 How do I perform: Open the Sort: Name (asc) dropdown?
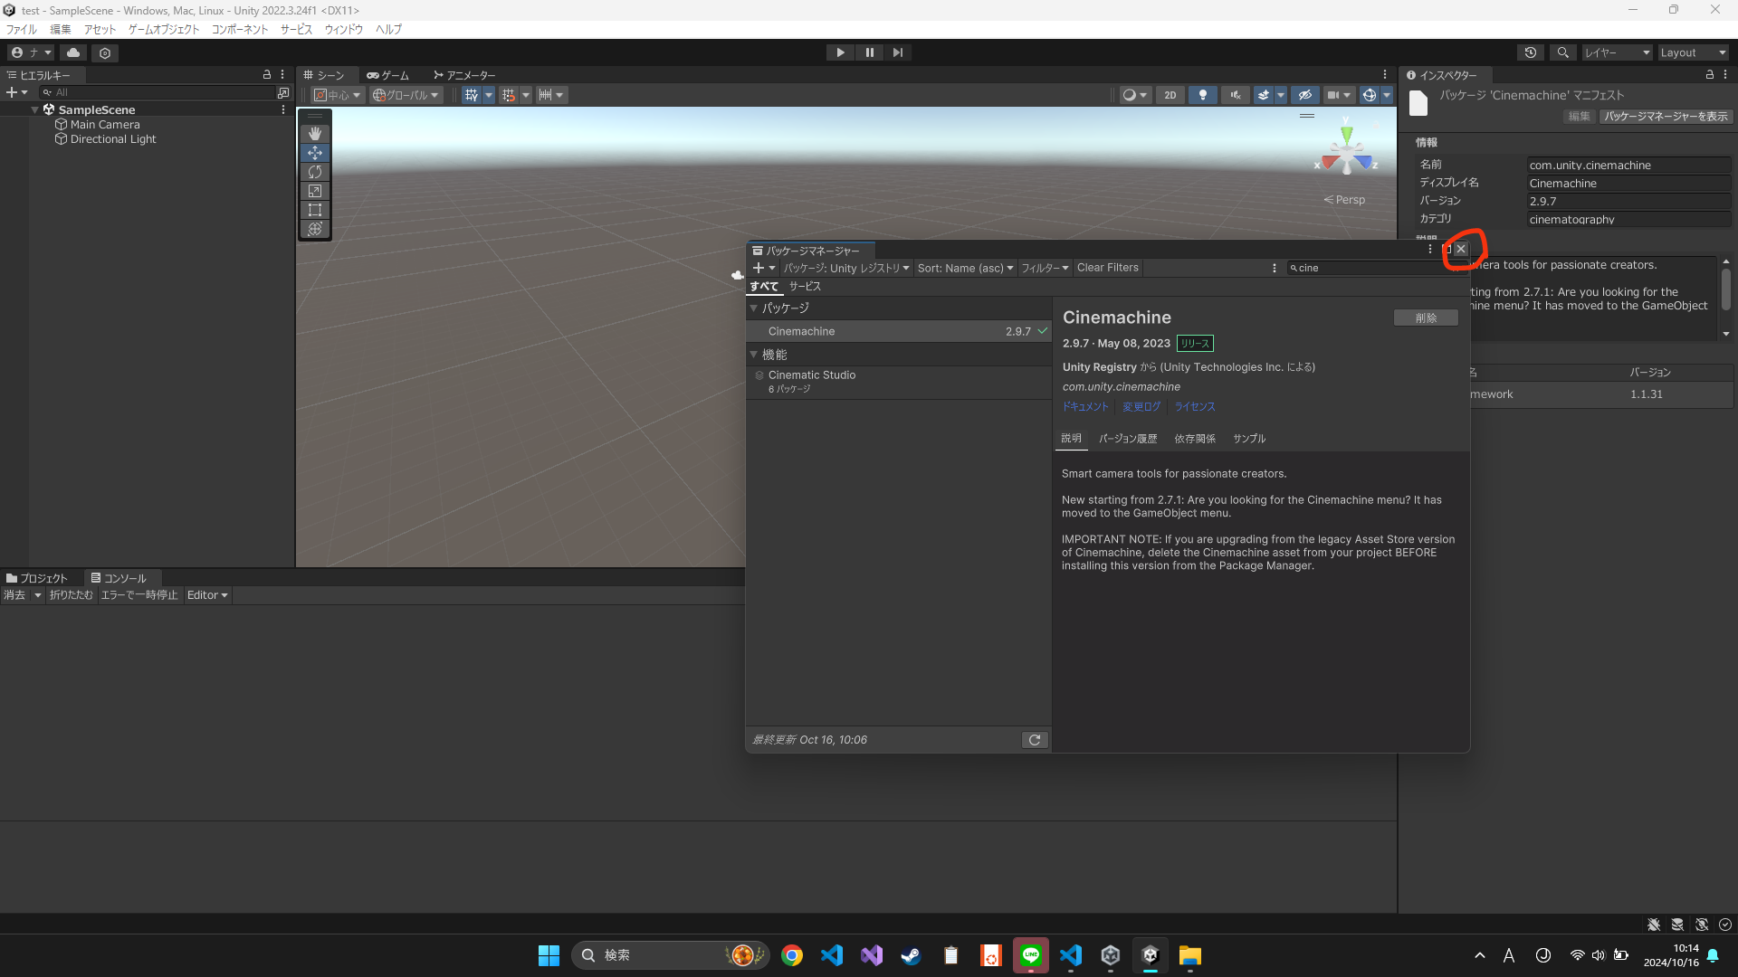[x=965, y=268]
